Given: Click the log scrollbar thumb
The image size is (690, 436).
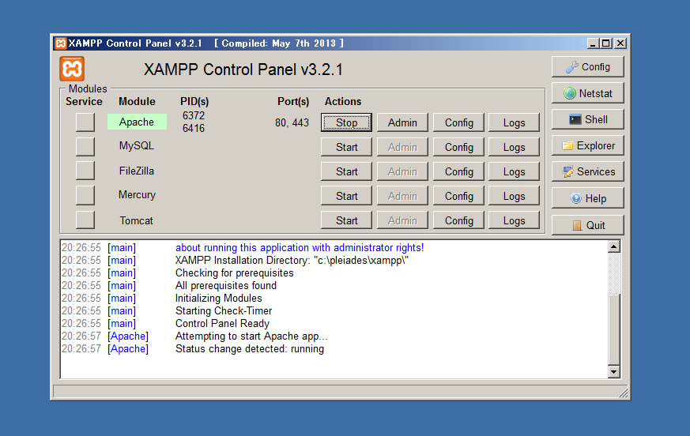Looking at the screenshot, I should [613, 329].
